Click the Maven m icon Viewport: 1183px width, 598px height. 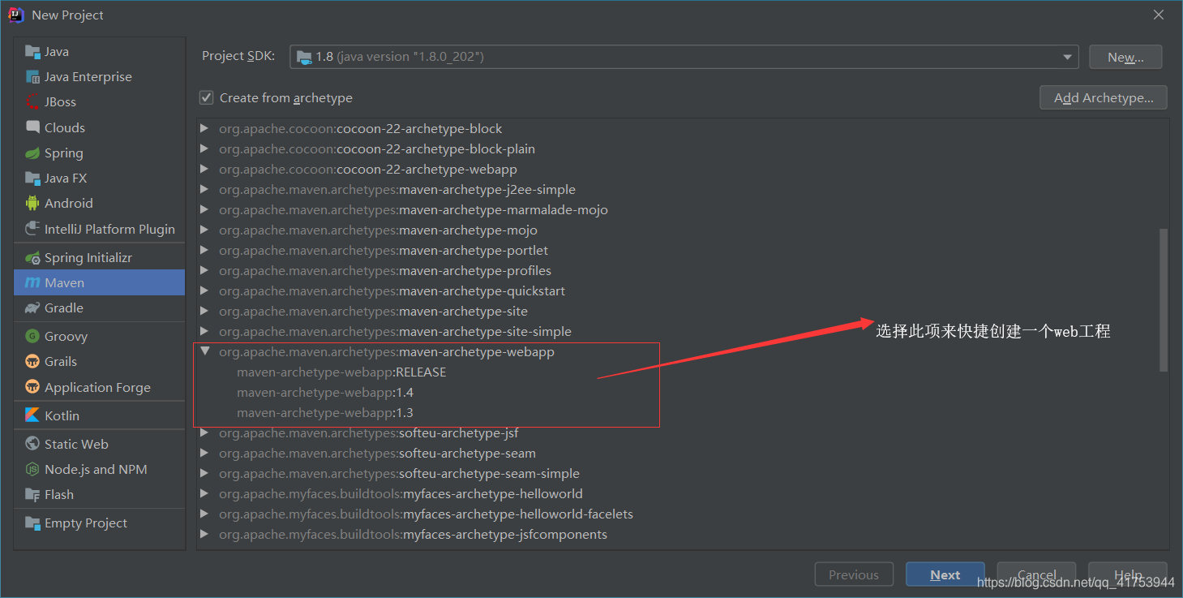pos(32,282)
